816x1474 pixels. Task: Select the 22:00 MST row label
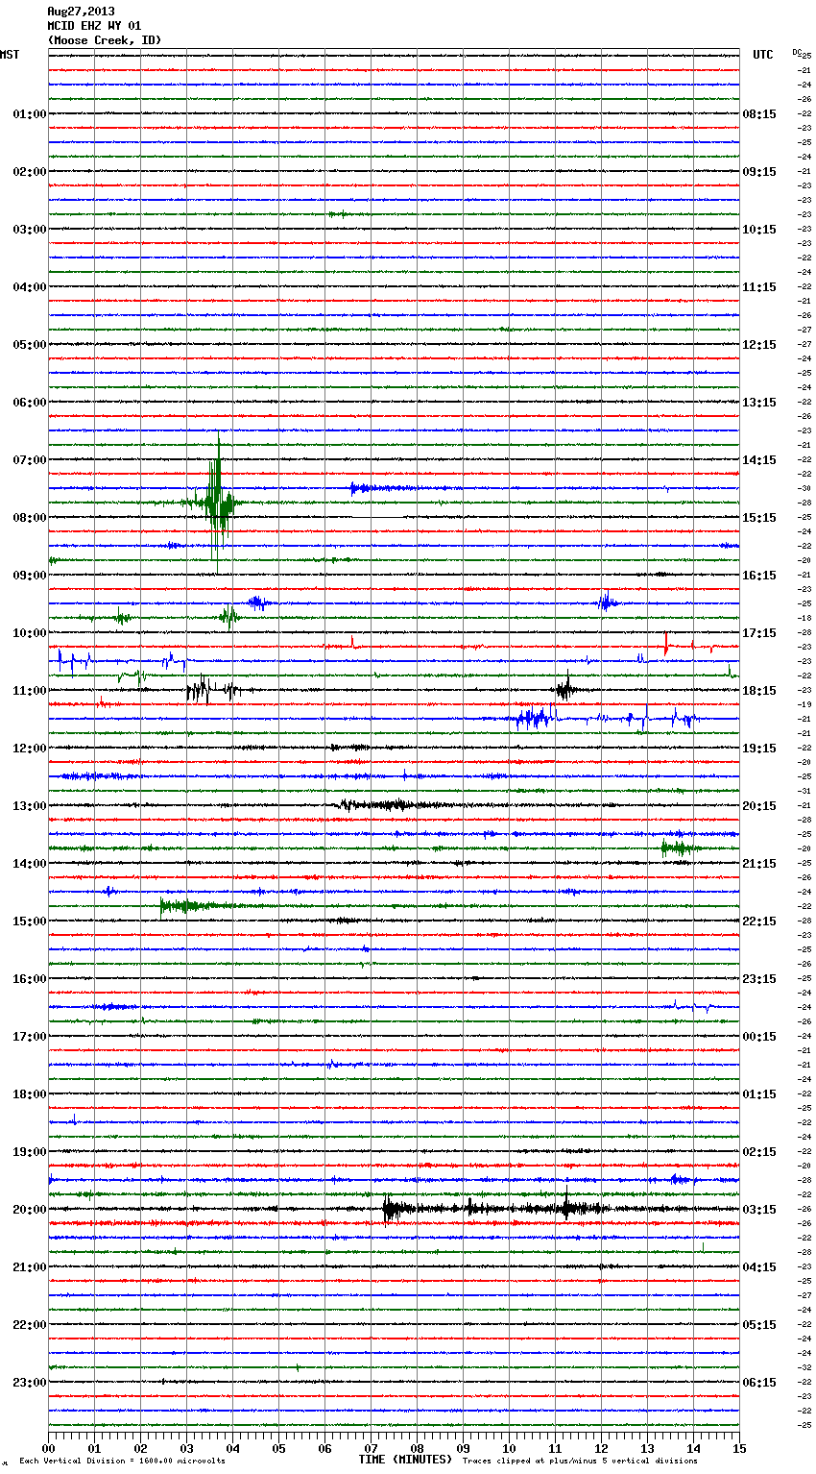29,1324
